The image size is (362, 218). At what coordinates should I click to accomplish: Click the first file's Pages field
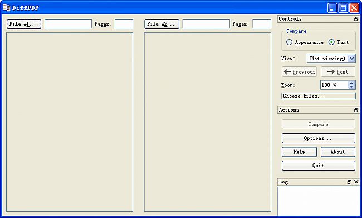(x=124, y=24)
